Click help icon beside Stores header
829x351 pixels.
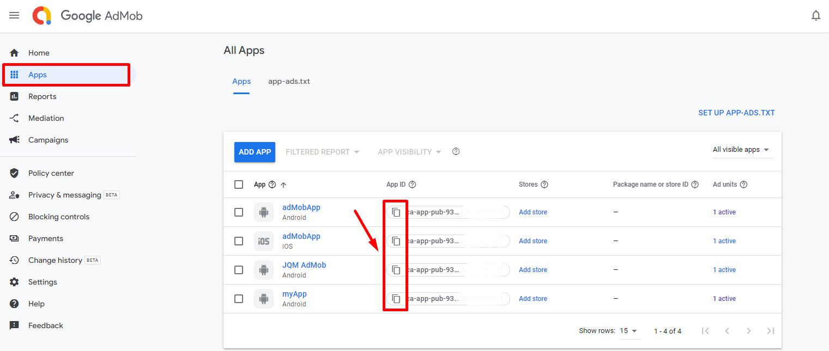544,184
